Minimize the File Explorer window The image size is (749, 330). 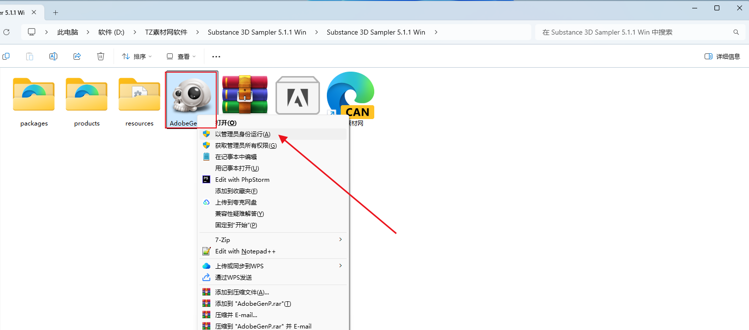pos(694,8)
